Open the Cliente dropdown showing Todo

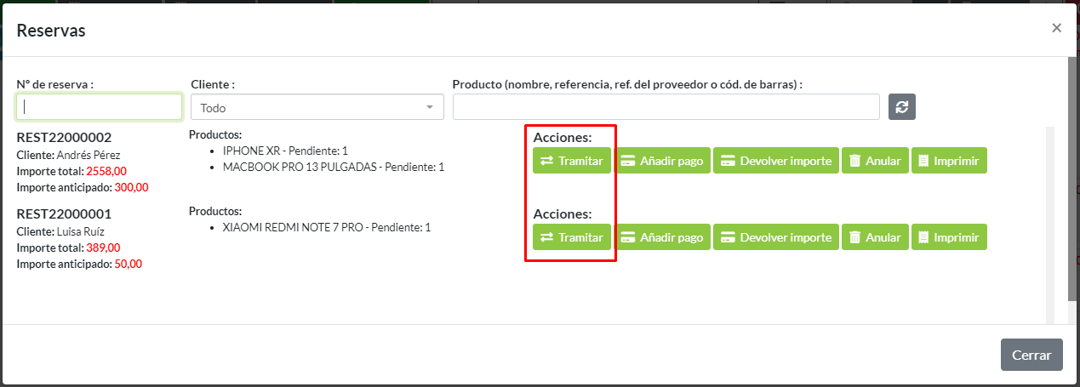point(317,108)
